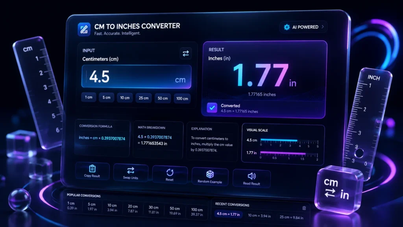Click the trash icon in Recent Conversions
Image resolution: width=403 pixels, height=227 pixels.
[x=304, y=208]
